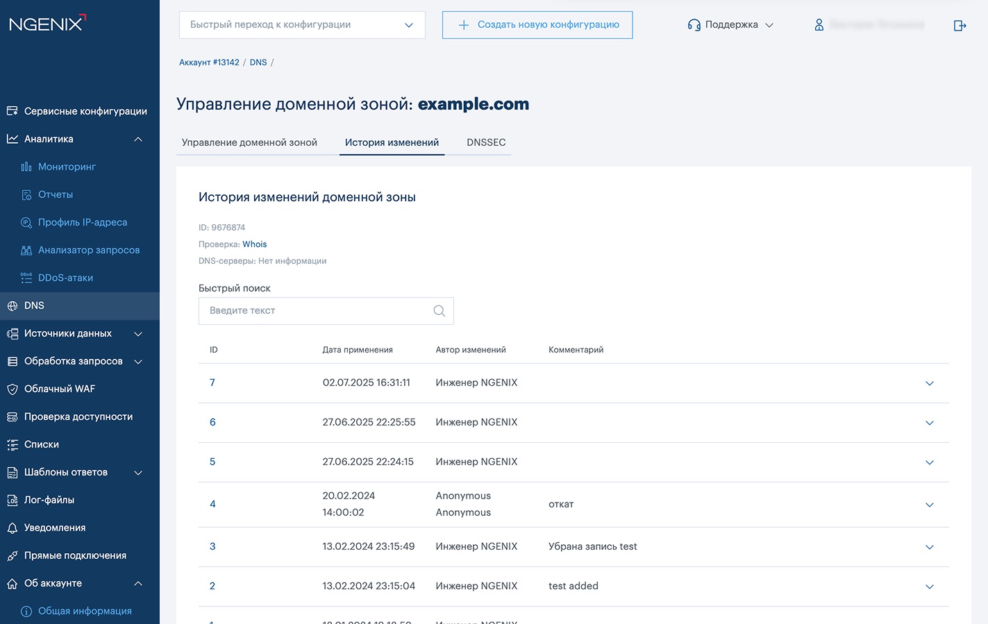The width and height of the screenshot is (988, 624).
Task: Open Общая информация sidebar item
Action: coord(85,611)
